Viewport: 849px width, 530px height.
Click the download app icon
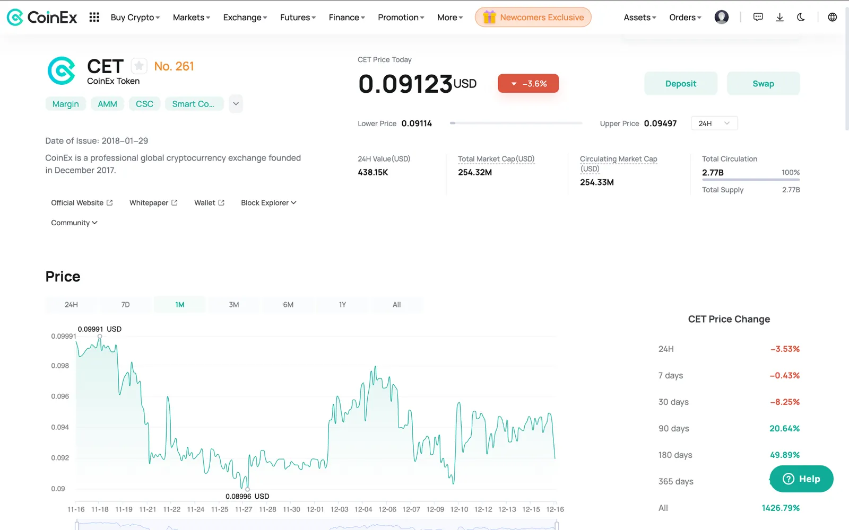click(x=779, y=17)
